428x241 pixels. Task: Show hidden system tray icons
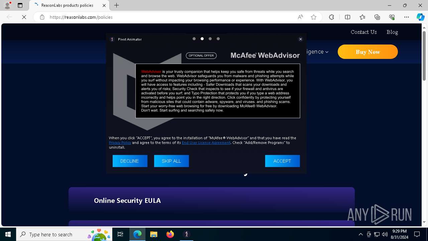pyautogui.click(x=360, y=234)
